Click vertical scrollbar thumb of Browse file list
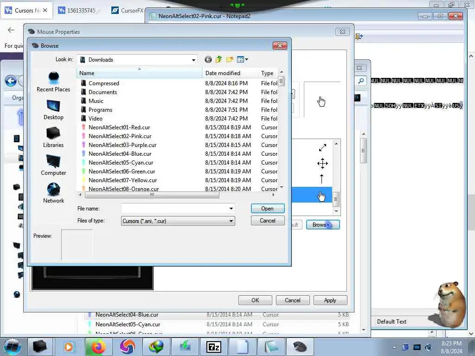This screenshot has width=475, height=356. pos(282,81)
